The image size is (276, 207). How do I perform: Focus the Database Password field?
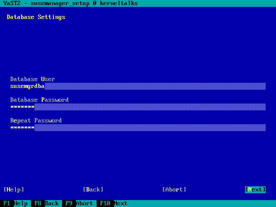pos(138,107)
